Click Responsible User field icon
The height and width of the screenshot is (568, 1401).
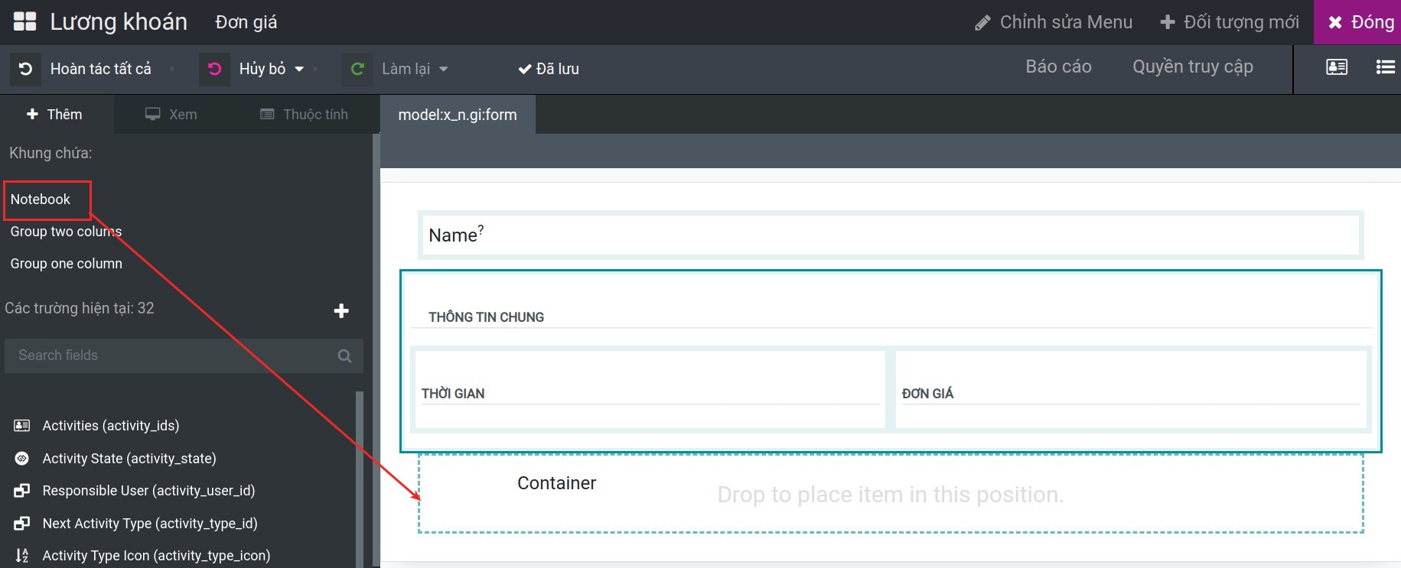(22, 491)
